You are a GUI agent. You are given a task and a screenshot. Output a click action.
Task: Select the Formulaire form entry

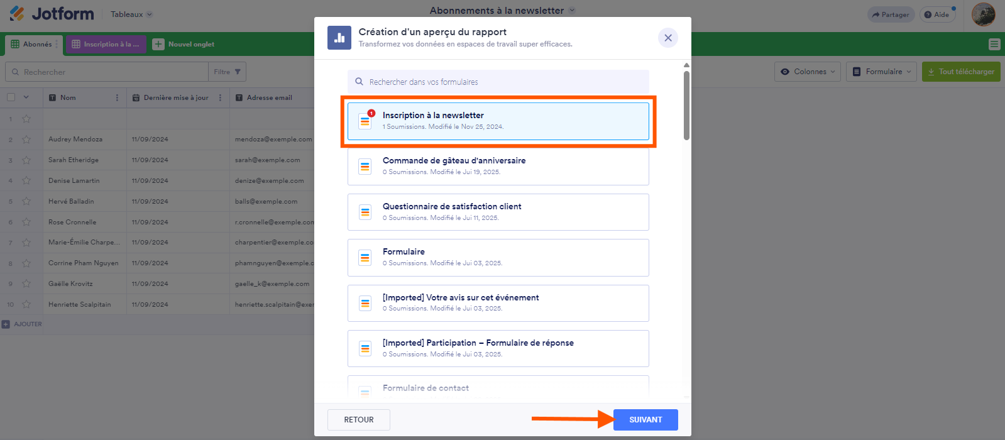click(x=498, y=258)
